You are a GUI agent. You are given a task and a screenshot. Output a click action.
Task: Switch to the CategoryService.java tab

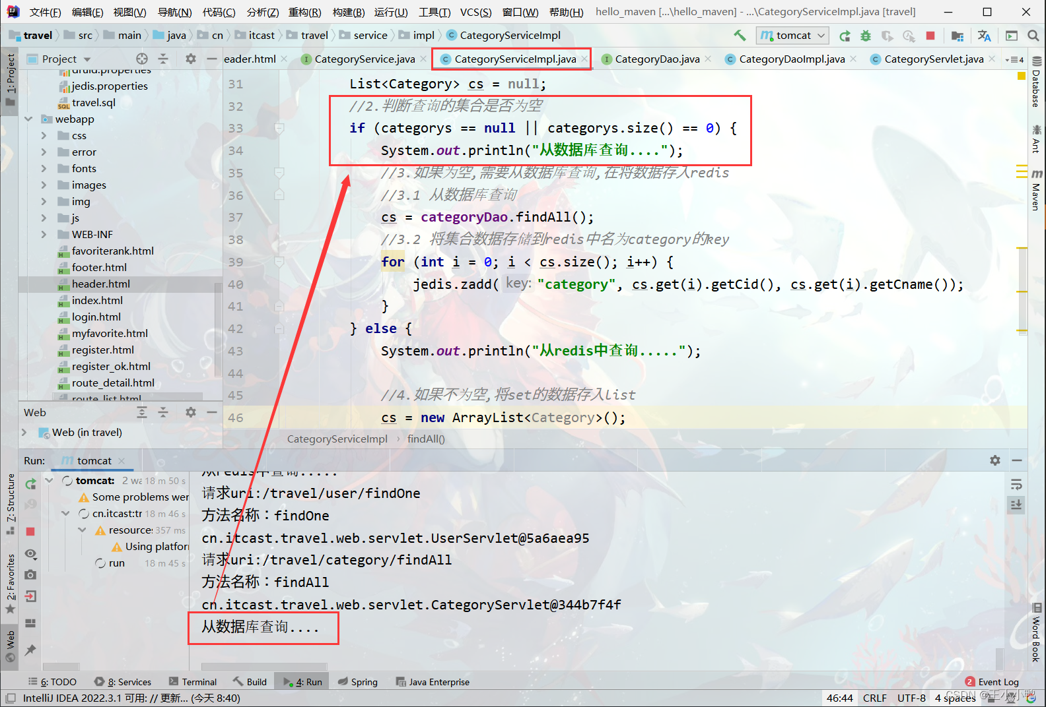click(365, 59)
